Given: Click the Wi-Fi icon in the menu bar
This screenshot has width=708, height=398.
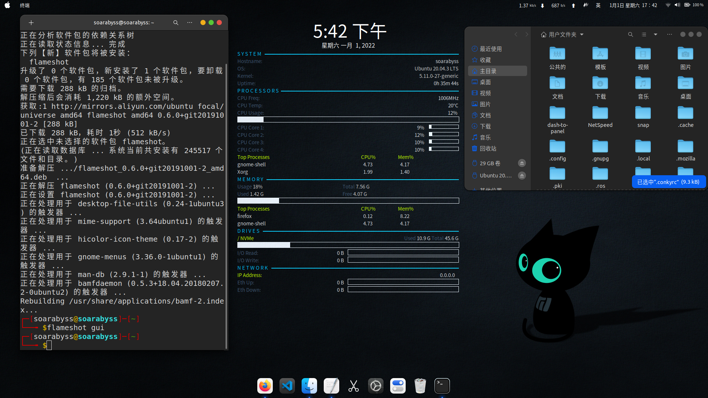Looking at the screenshot, I should pyautogui.click(x=667, y=5).
